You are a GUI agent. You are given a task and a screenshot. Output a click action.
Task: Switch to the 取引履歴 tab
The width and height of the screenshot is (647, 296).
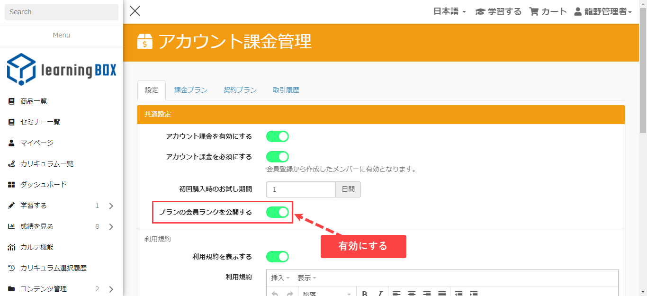(x=286, y=90)
